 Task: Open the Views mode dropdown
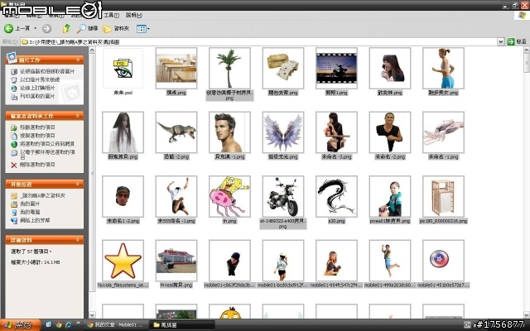tap(143, 29)
